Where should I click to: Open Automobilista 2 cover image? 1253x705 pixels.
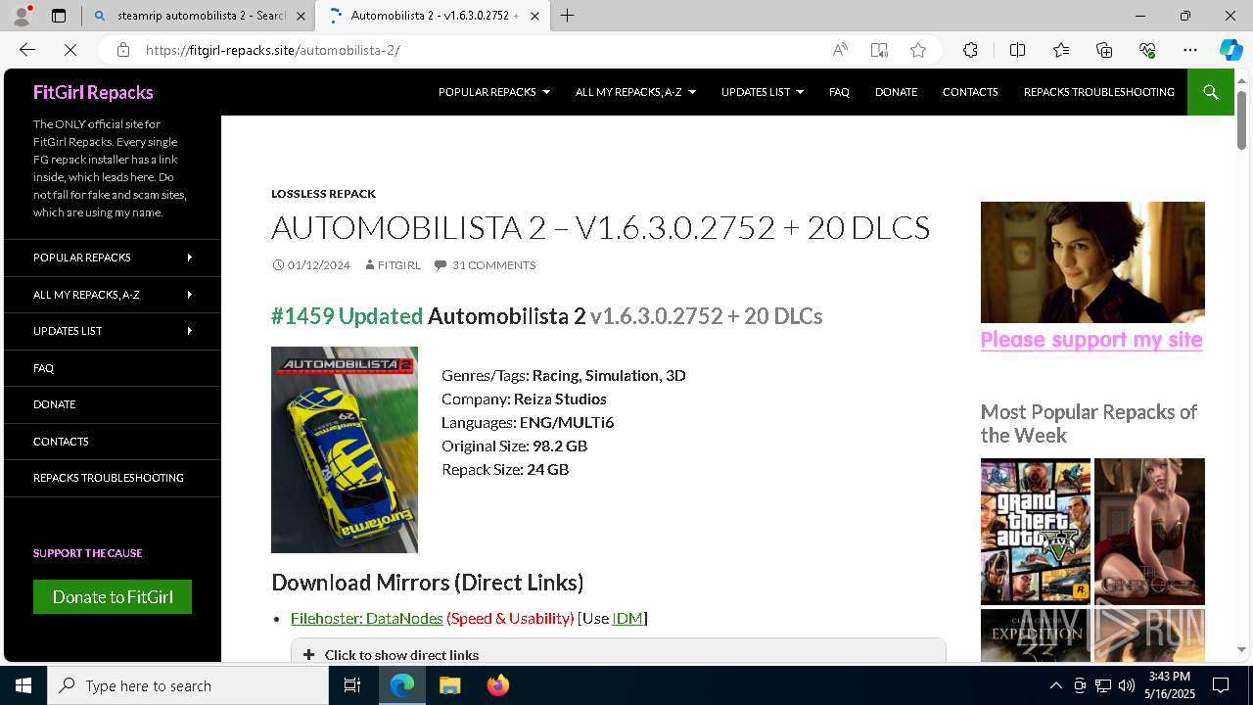pos(345,449)
